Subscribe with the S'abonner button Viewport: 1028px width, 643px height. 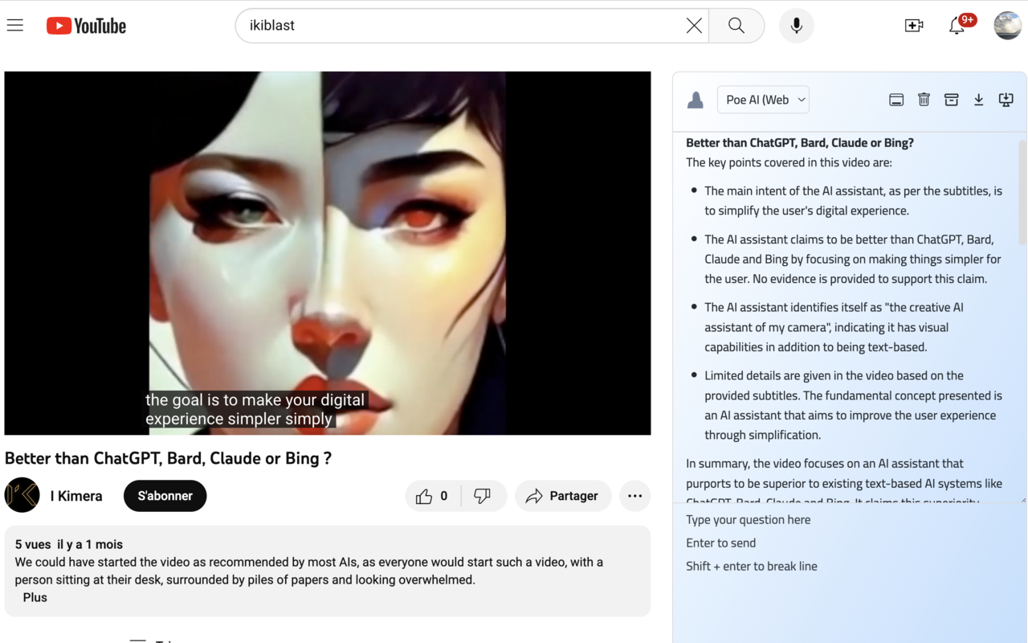pyautogui.click(x=165, y=496)
